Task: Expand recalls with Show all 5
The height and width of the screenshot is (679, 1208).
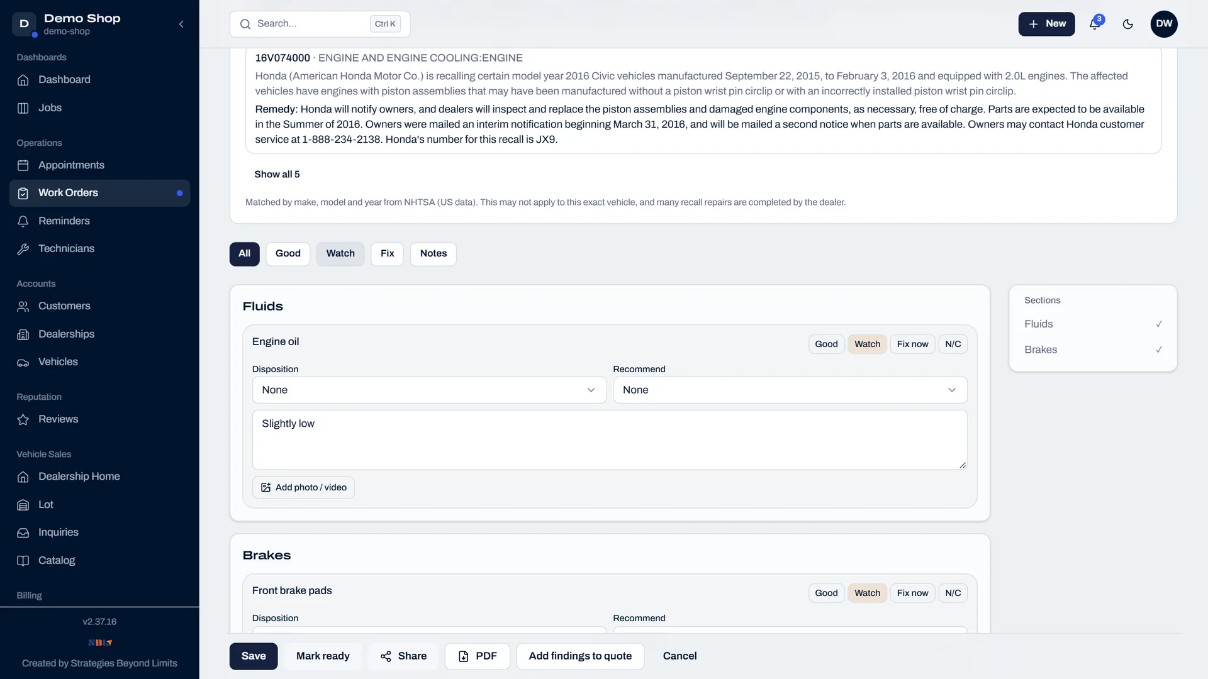Action: point(277,174)
